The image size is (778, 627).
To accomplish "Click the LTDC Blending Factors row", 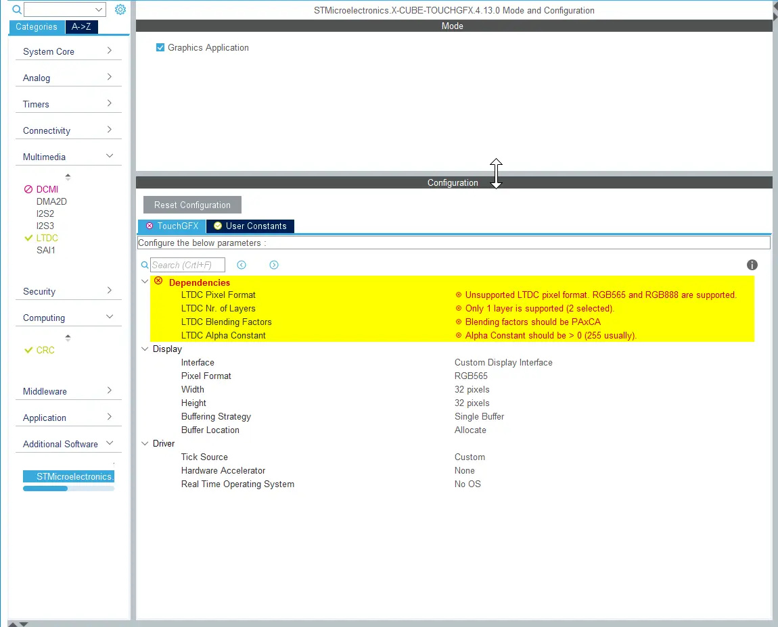I will pyautogui.click(x=453, y=322).
